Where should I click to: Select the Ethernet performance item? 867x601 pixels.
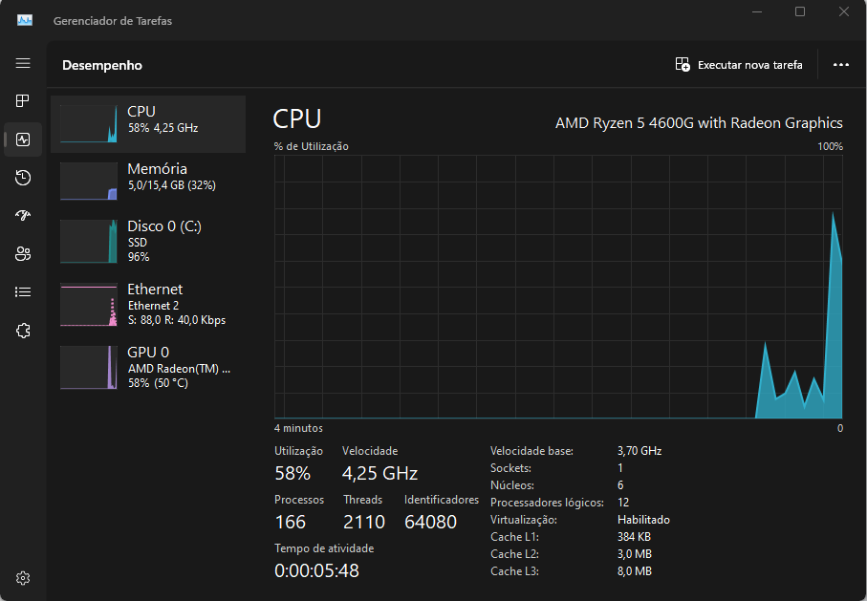[x=148, y=304]
